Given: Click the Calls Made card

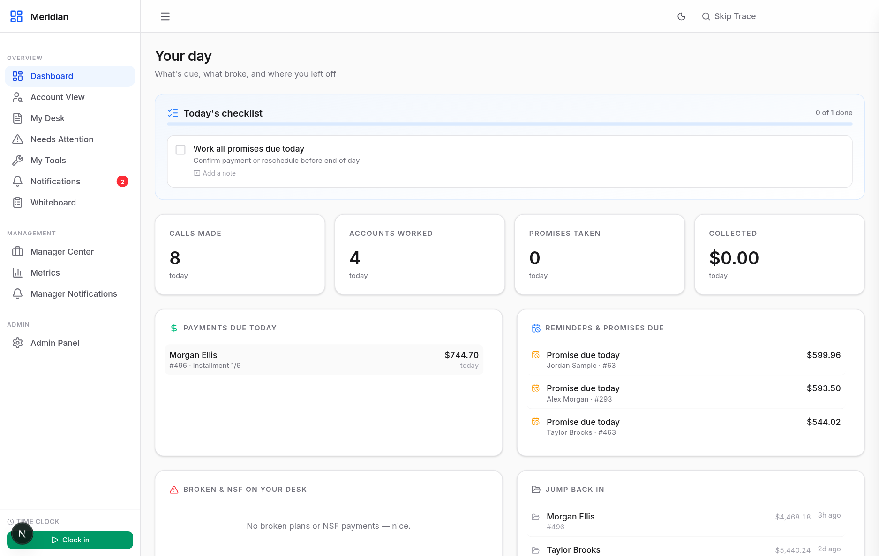Looking at the screenshot, I should click(x=240, y=255).
